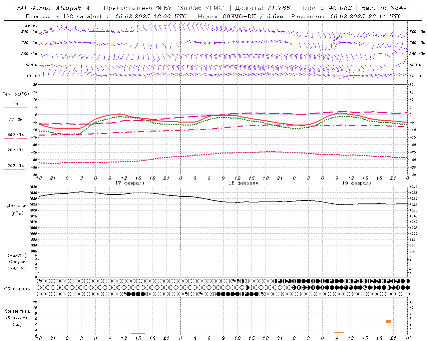
Task: Click the 'Облачность' cloud cover label
Action: (x=17, y=289)
